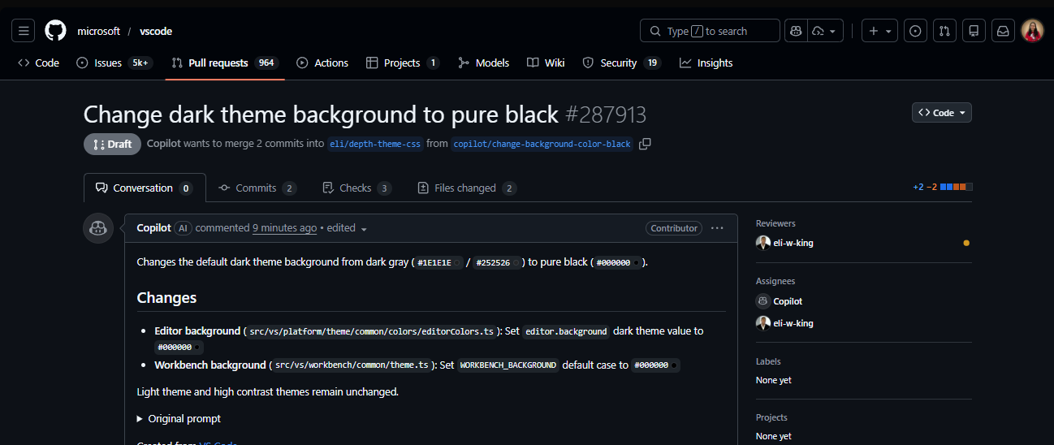Image resolution: width=1054 pixels, height=445 pixels.
Task: Click the editorColors.ts file path code
Action: [372, 331]
